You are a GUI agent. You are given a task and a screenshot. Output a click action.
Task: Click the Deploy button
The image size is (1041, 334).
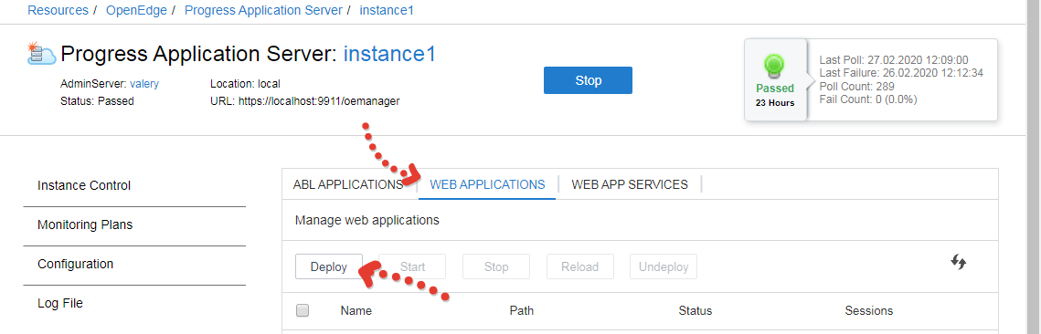click(x=329, y=267)
